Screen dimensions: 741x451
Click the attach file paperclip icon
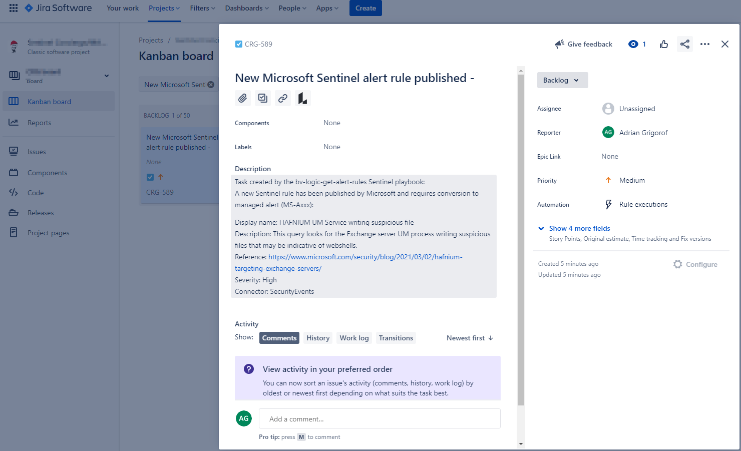(243, 98)
